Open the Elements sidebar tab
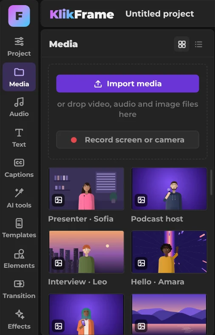 tap(19, 259)
